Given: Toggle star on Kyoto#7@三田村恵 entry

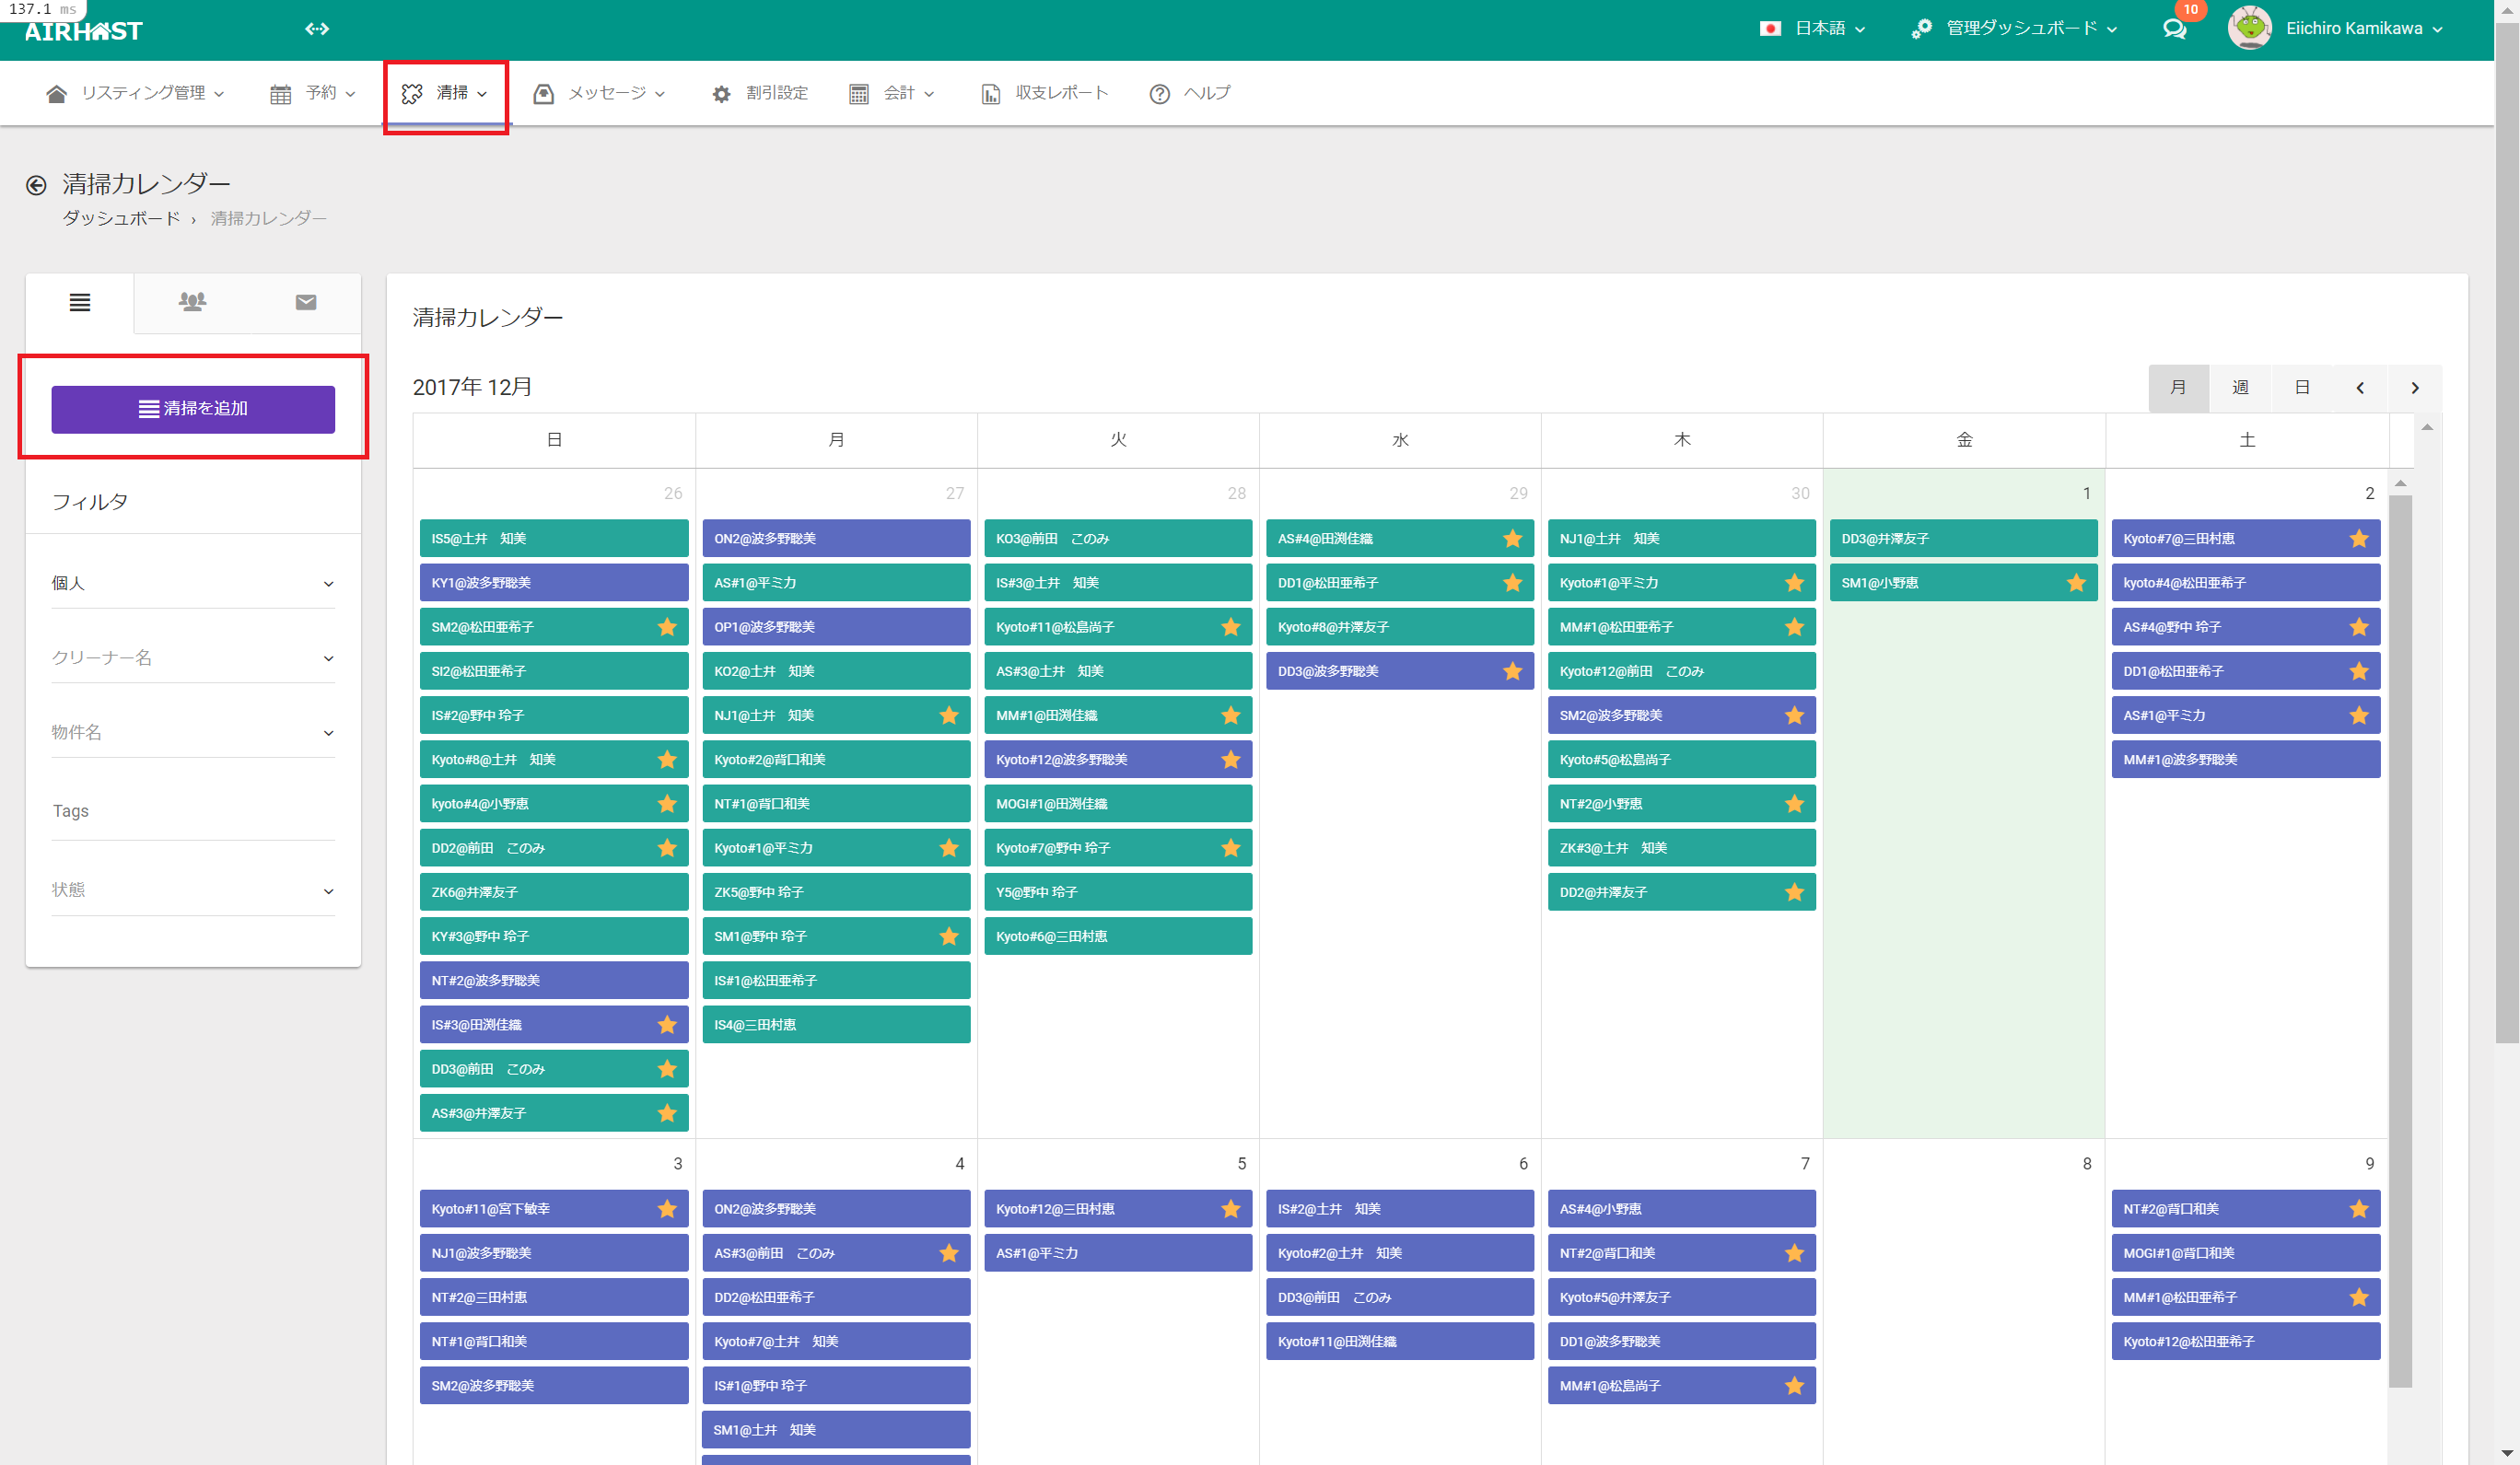Looking at the screenshot, I should click(x=2358, y=539).
